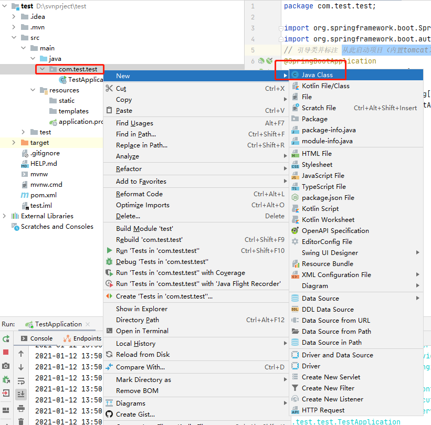The height and width of the screenshot is (425, 431).
Task: Click the Data Source database icon
Action: click(x=295, y=298)
